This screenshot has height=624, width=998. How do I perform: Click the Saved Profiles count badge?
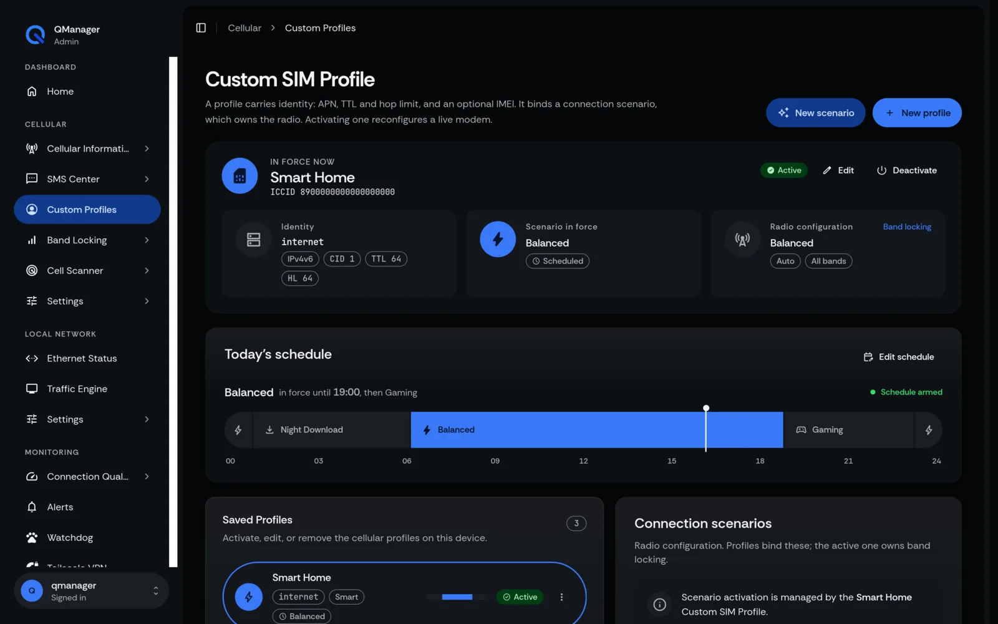point(576,524)
